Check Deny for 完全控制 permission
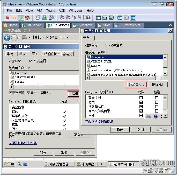Viewport: 177px width, 175px height. coord(157,98)
